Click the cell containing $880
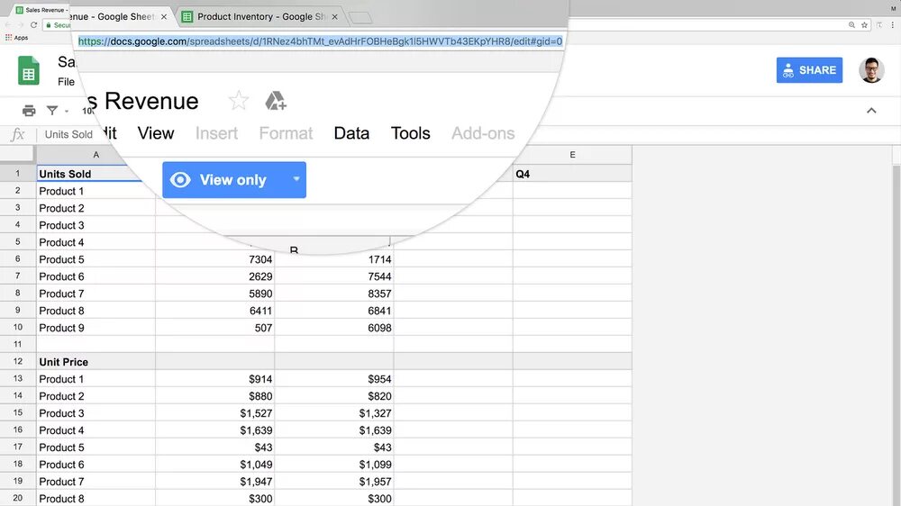Screen dimensions: 901x506 click(x=215, y=396)
